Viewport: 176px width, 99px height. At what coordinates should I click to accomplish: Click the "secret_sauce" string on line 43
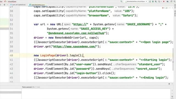click(147, 69)
